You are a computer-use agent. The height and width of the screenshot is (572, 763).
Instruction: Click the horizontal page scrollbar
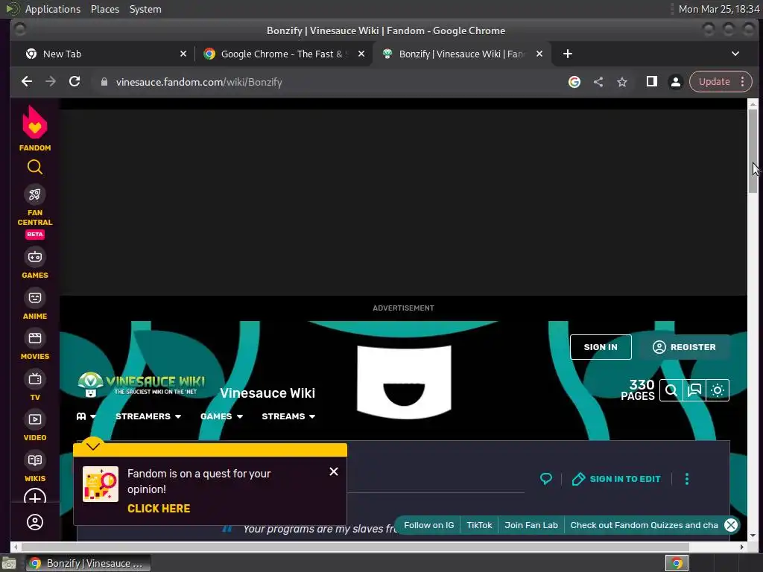pos(355,547)
